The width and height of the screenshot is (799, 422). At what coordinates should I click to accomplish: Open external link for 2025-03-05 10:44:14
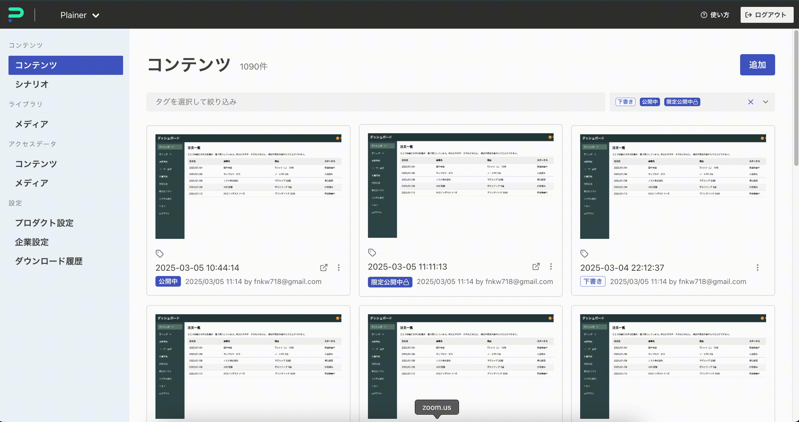(x=324, y=268)
